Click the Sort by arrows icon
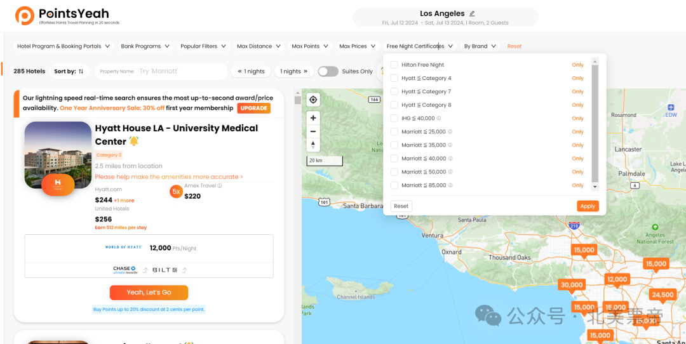 pos(81,71)
